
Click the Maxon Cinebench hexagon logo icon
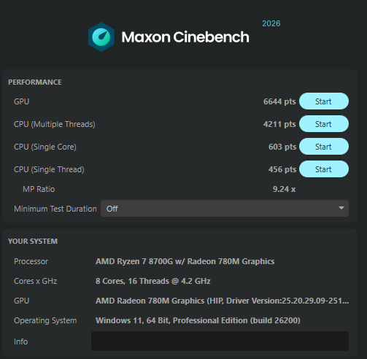(101, 37)
